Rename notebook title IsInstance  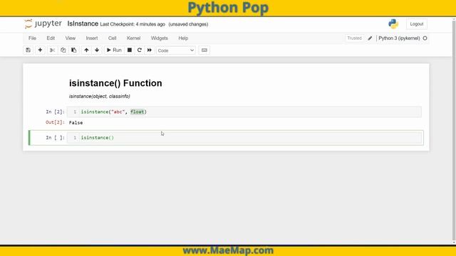[83, 23]
